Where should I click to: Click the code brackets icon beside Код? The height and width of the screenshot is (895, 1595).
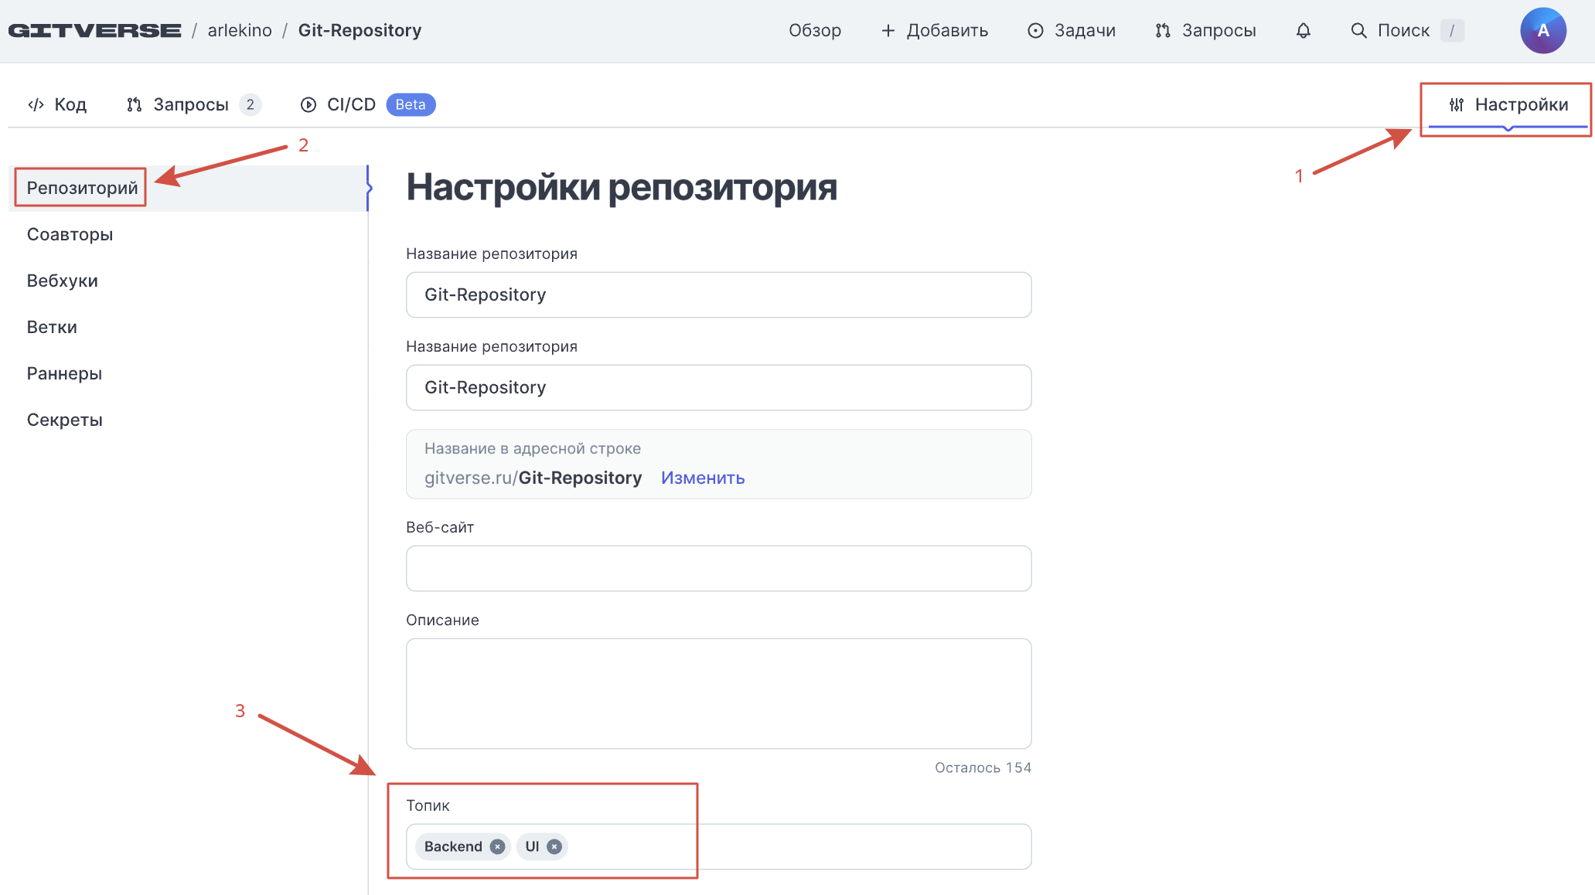point(36,104)
